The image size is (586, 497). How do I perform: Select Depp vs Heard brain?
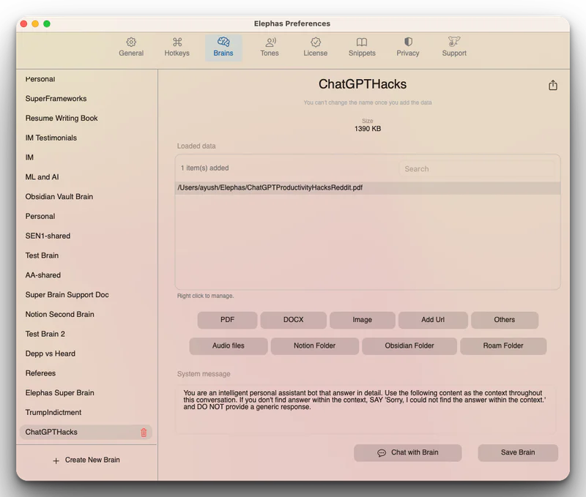tap(50, 354)
